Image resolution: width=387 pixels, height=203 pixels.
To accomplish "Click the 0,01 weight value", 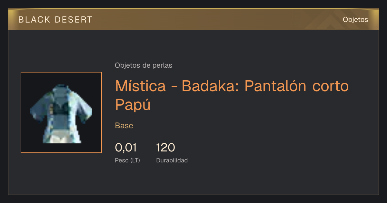I will [x=126, y=148].
